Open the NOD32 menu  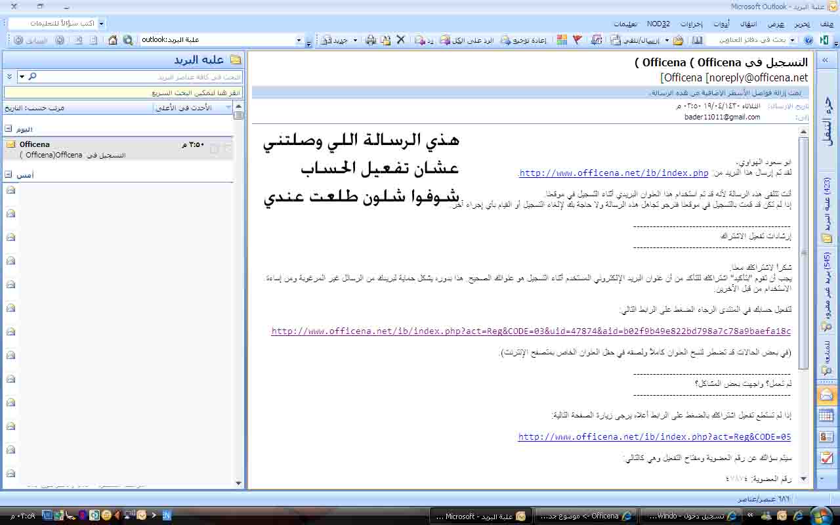658,24
